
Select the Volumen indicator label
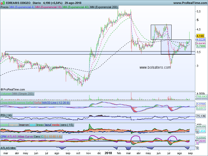click(6, 94)
